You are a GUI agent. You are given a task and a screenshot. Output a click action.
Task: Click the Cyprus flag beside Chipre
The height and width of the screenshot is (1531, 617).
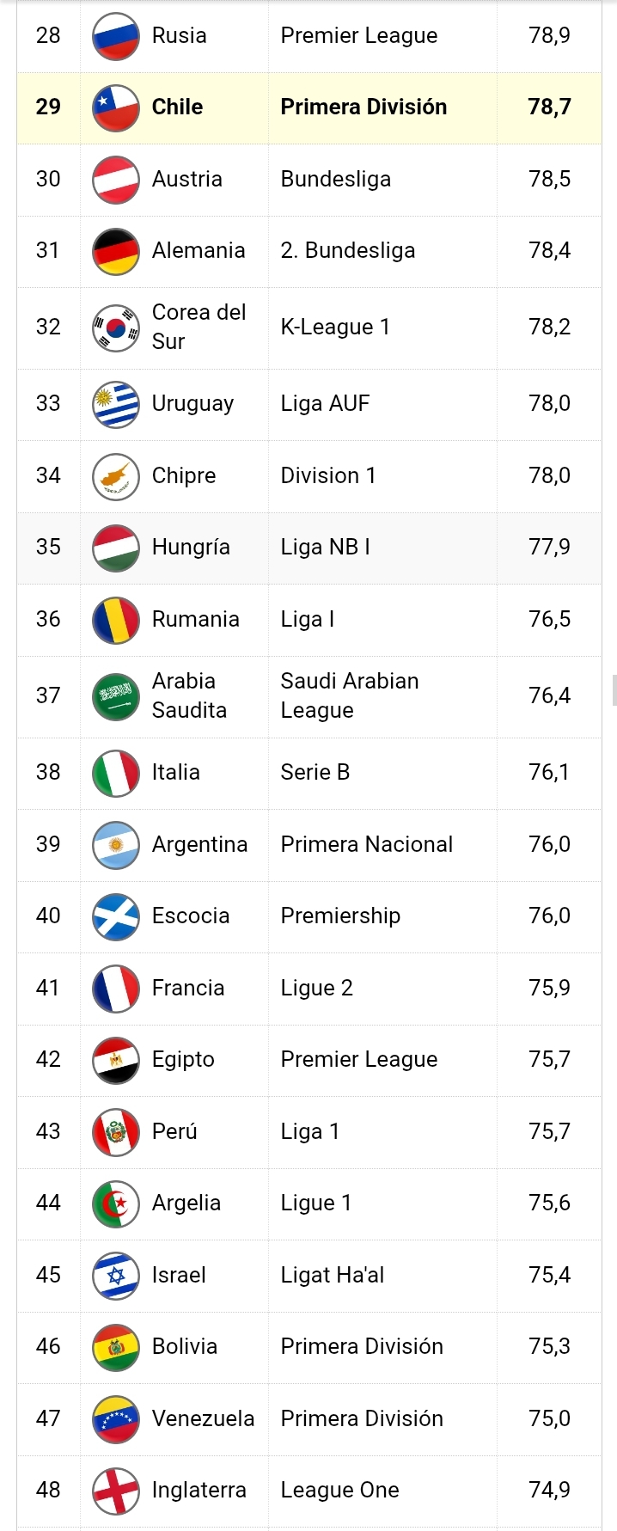(115, 476)
